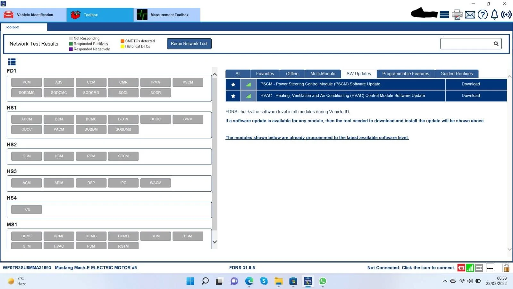Select the All filter tab

(238, 74)
